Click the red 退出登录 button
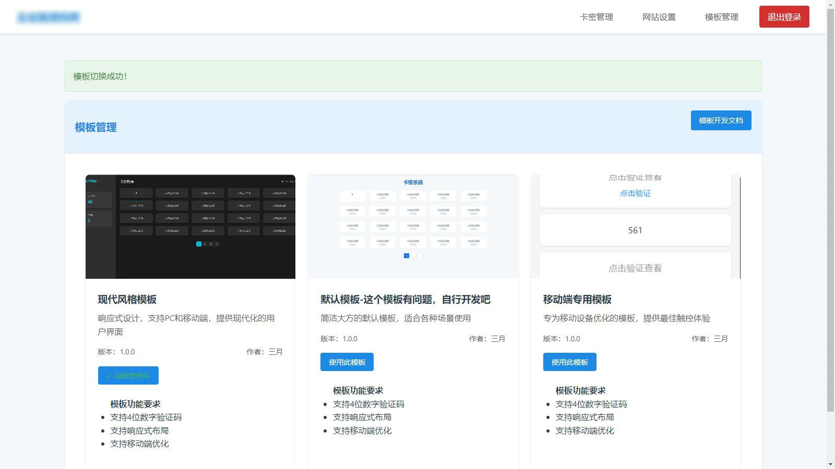Viewport: 835px width, 469px height. (x=783, y=16)
